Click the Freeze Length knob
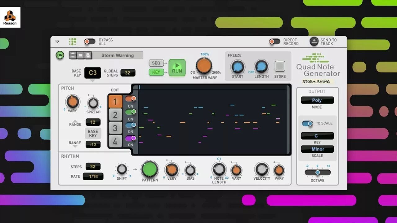 (261, 67)
